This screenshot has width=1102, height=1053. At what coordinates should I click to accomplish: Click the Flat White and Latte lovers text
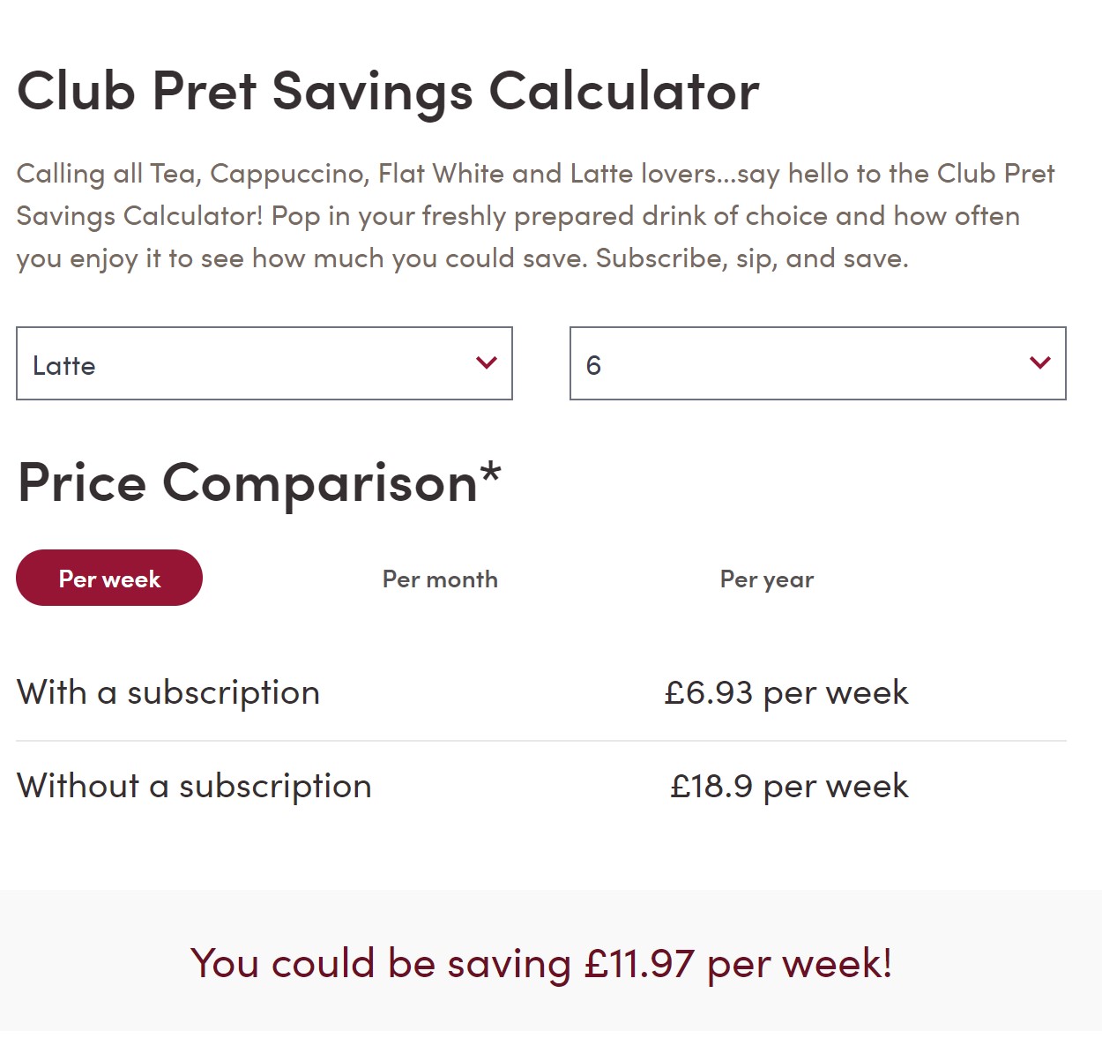[547, 174]
